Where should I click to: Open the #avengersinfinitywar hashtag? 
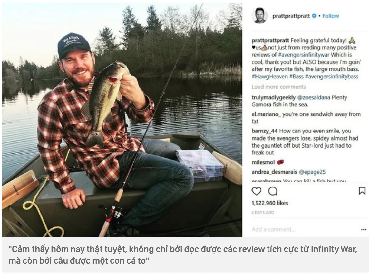click(304, 55)
